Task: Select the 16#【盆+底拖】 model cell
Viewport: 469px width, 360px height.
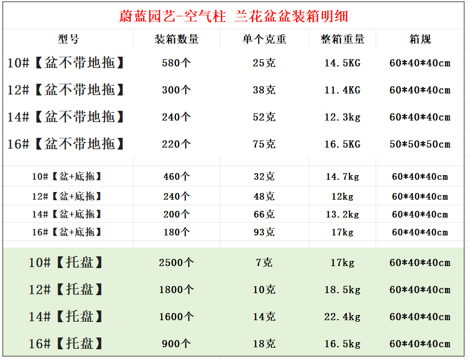Action: click(66, 232)
